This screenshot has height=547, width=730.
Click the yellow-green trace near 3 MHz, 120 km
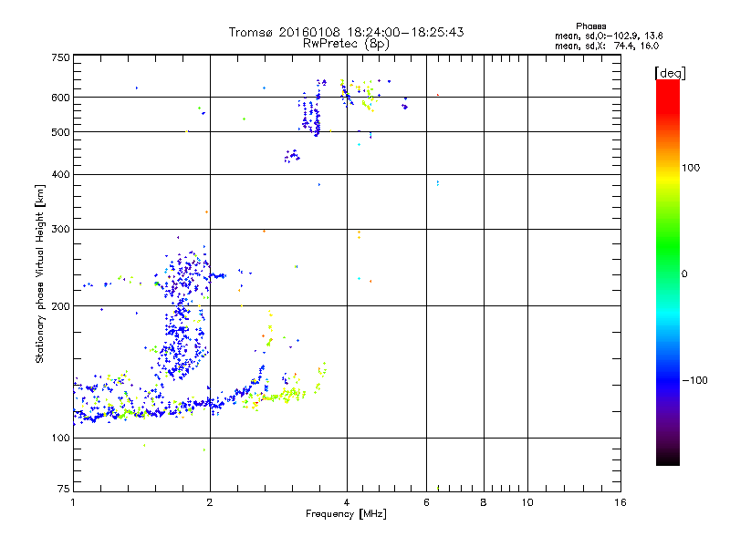(279, 397)
